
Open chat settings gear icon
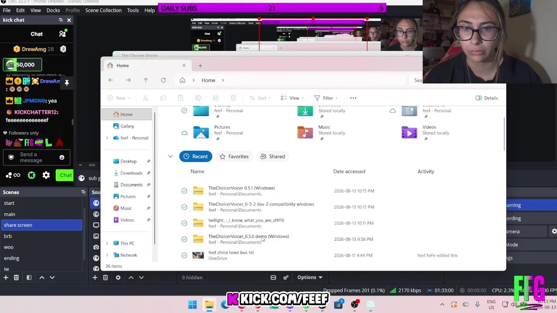coord(46,175)
